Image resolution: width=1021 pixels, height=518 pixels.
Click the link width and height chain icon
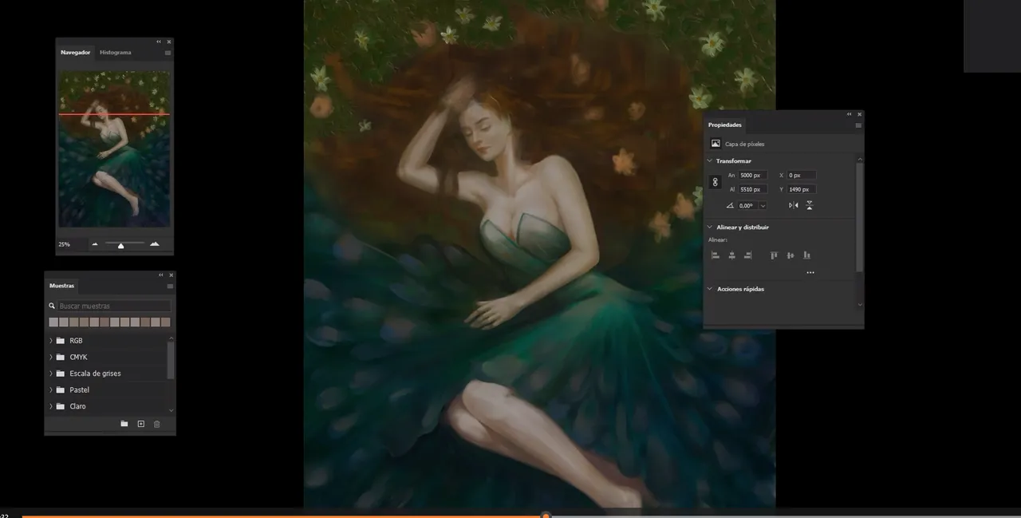(715, 182)
